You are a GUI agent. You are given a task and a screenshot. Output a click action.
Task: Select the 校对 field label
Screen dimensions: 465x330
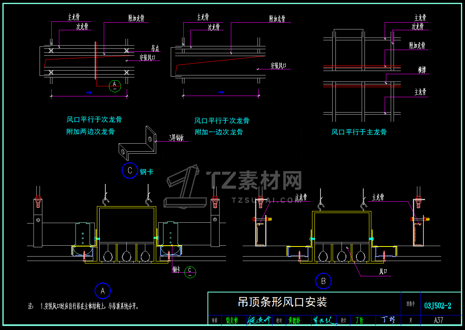pos(279,320)
